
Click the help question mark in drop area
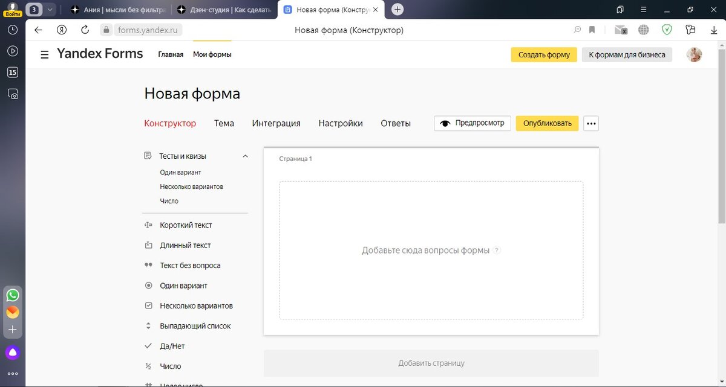pyautogui.click(x=497, y=251)
